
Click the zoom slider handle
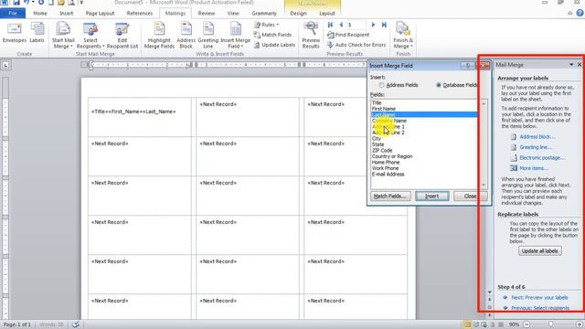coord(550,324)
